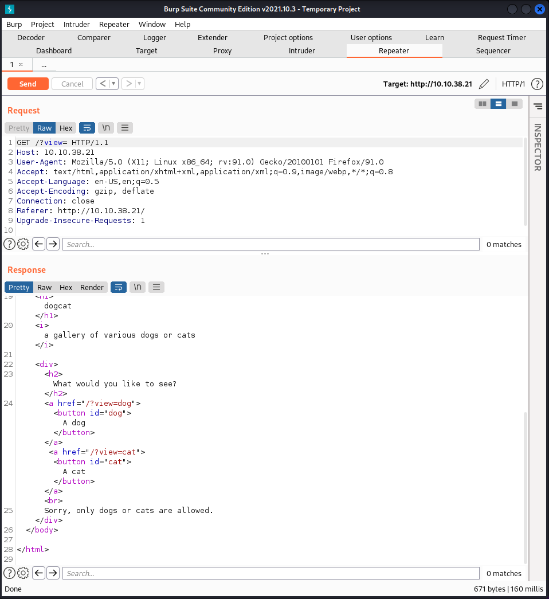Screen dimensions: 549x599
Task: Open Repeater help question mark icon
Action: pos(537,84)
